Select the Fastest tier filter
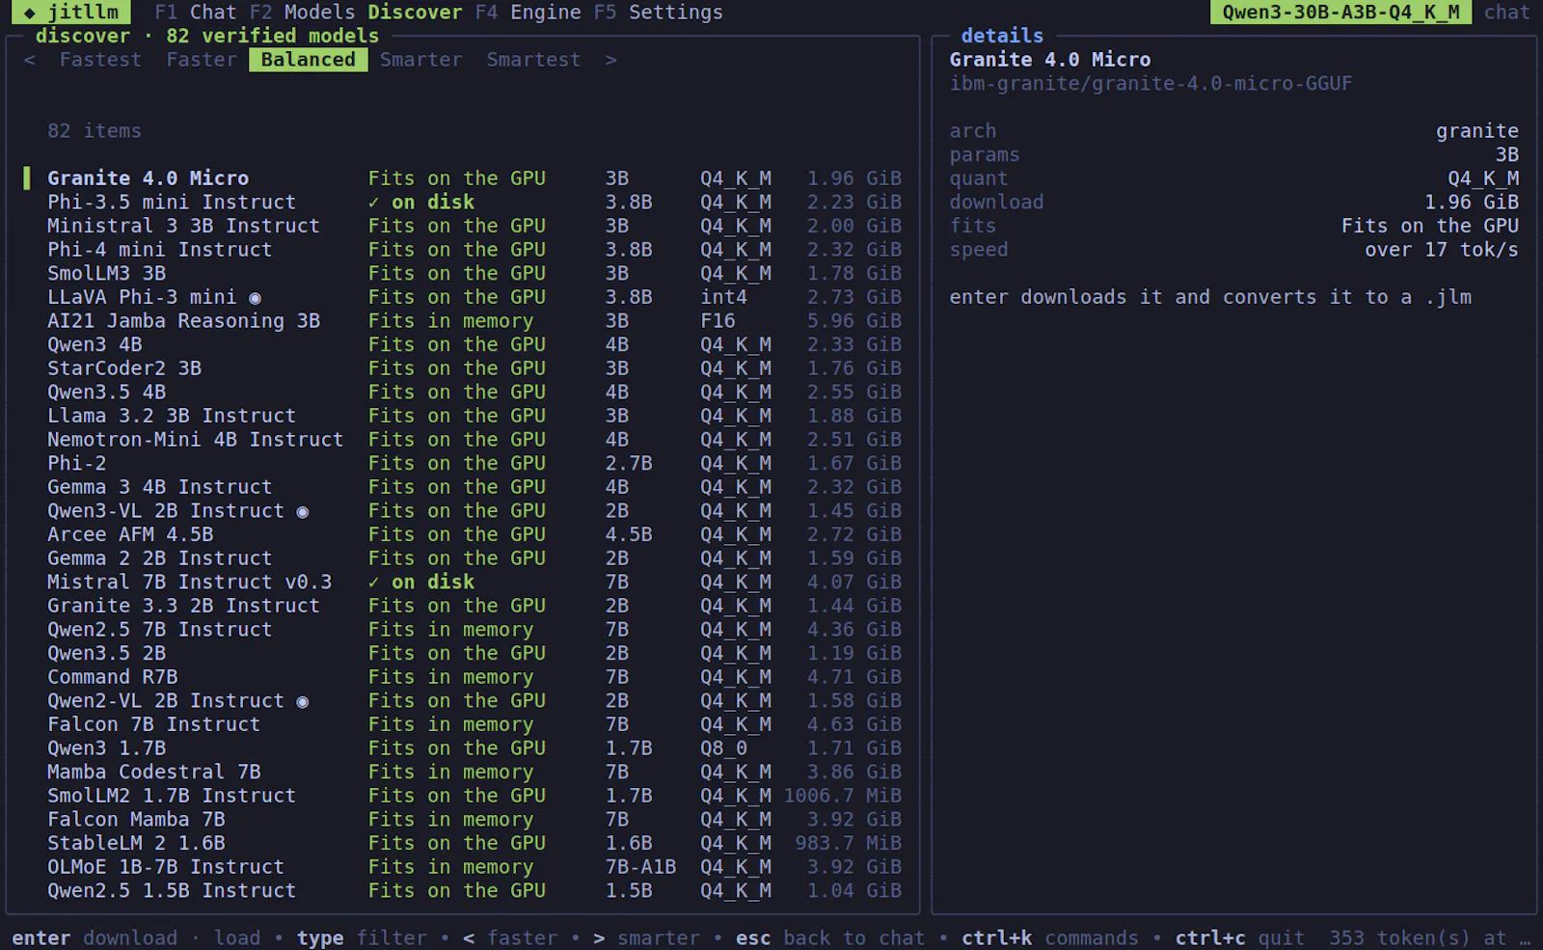Viewport: 1543px width, 950px height. pos(100,60)
